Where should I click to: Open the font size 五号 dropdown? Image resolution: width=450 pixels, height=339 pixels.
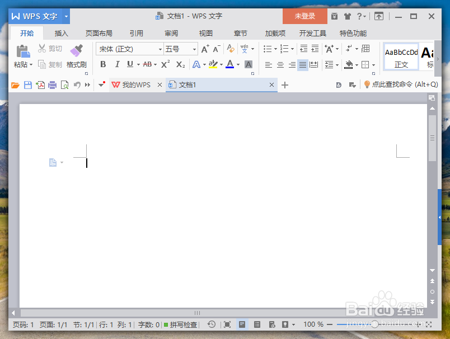pos(194,49)
